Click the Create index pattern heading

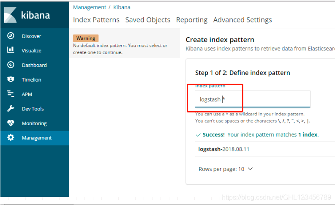pos(220,40)
